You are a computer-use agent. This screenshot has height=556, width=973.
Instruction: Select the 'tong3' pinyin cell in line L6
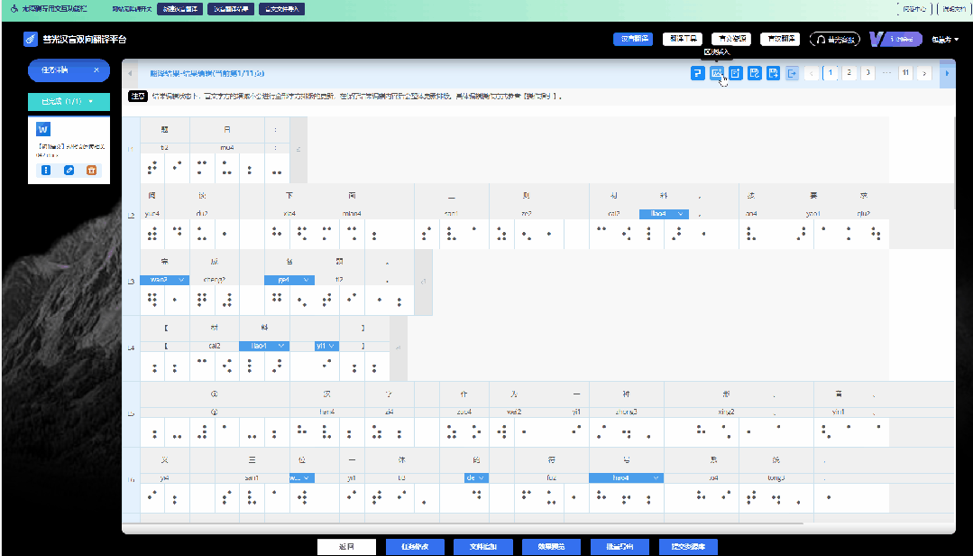(776, 477)
